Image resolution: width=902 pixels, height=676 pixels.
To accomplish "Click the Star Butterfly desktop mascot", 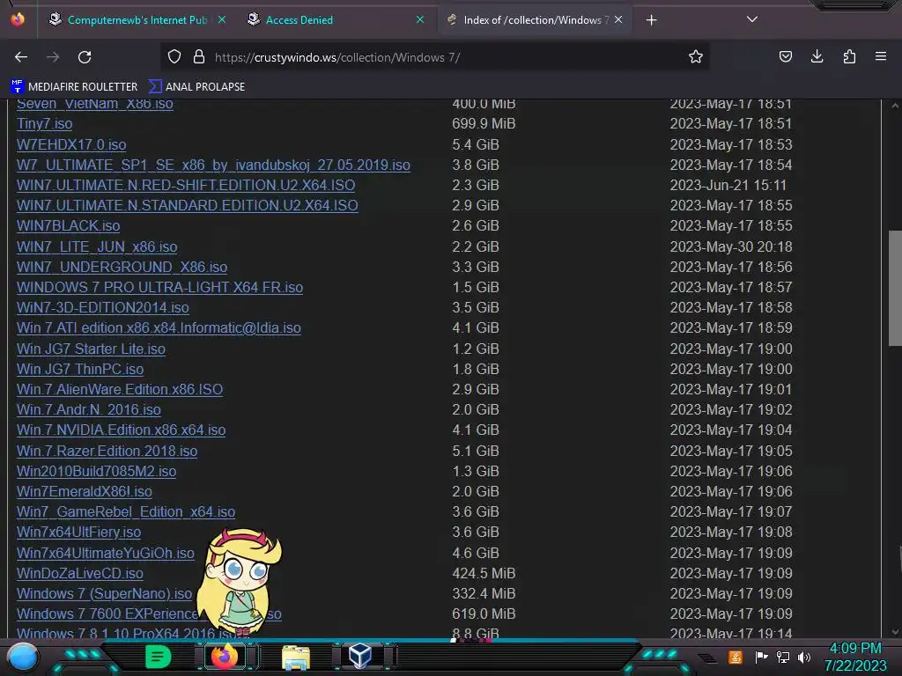I will [x=240, y=583].
